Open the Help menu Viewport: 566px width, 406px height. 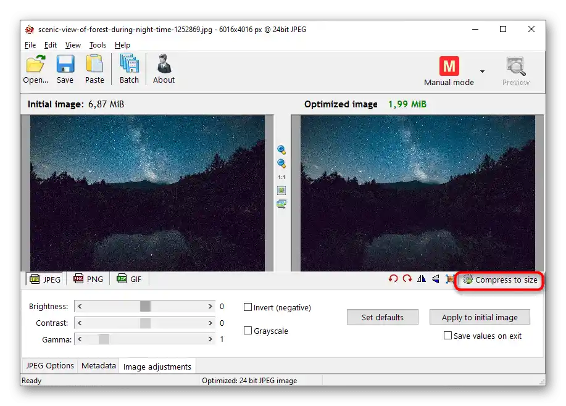click(x=122, y=45)
